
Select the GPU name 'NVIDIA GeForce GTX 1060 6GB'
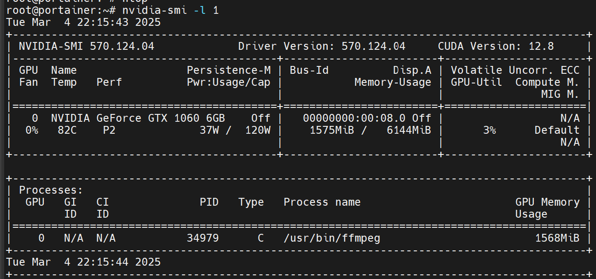click(x=138, y=118)
